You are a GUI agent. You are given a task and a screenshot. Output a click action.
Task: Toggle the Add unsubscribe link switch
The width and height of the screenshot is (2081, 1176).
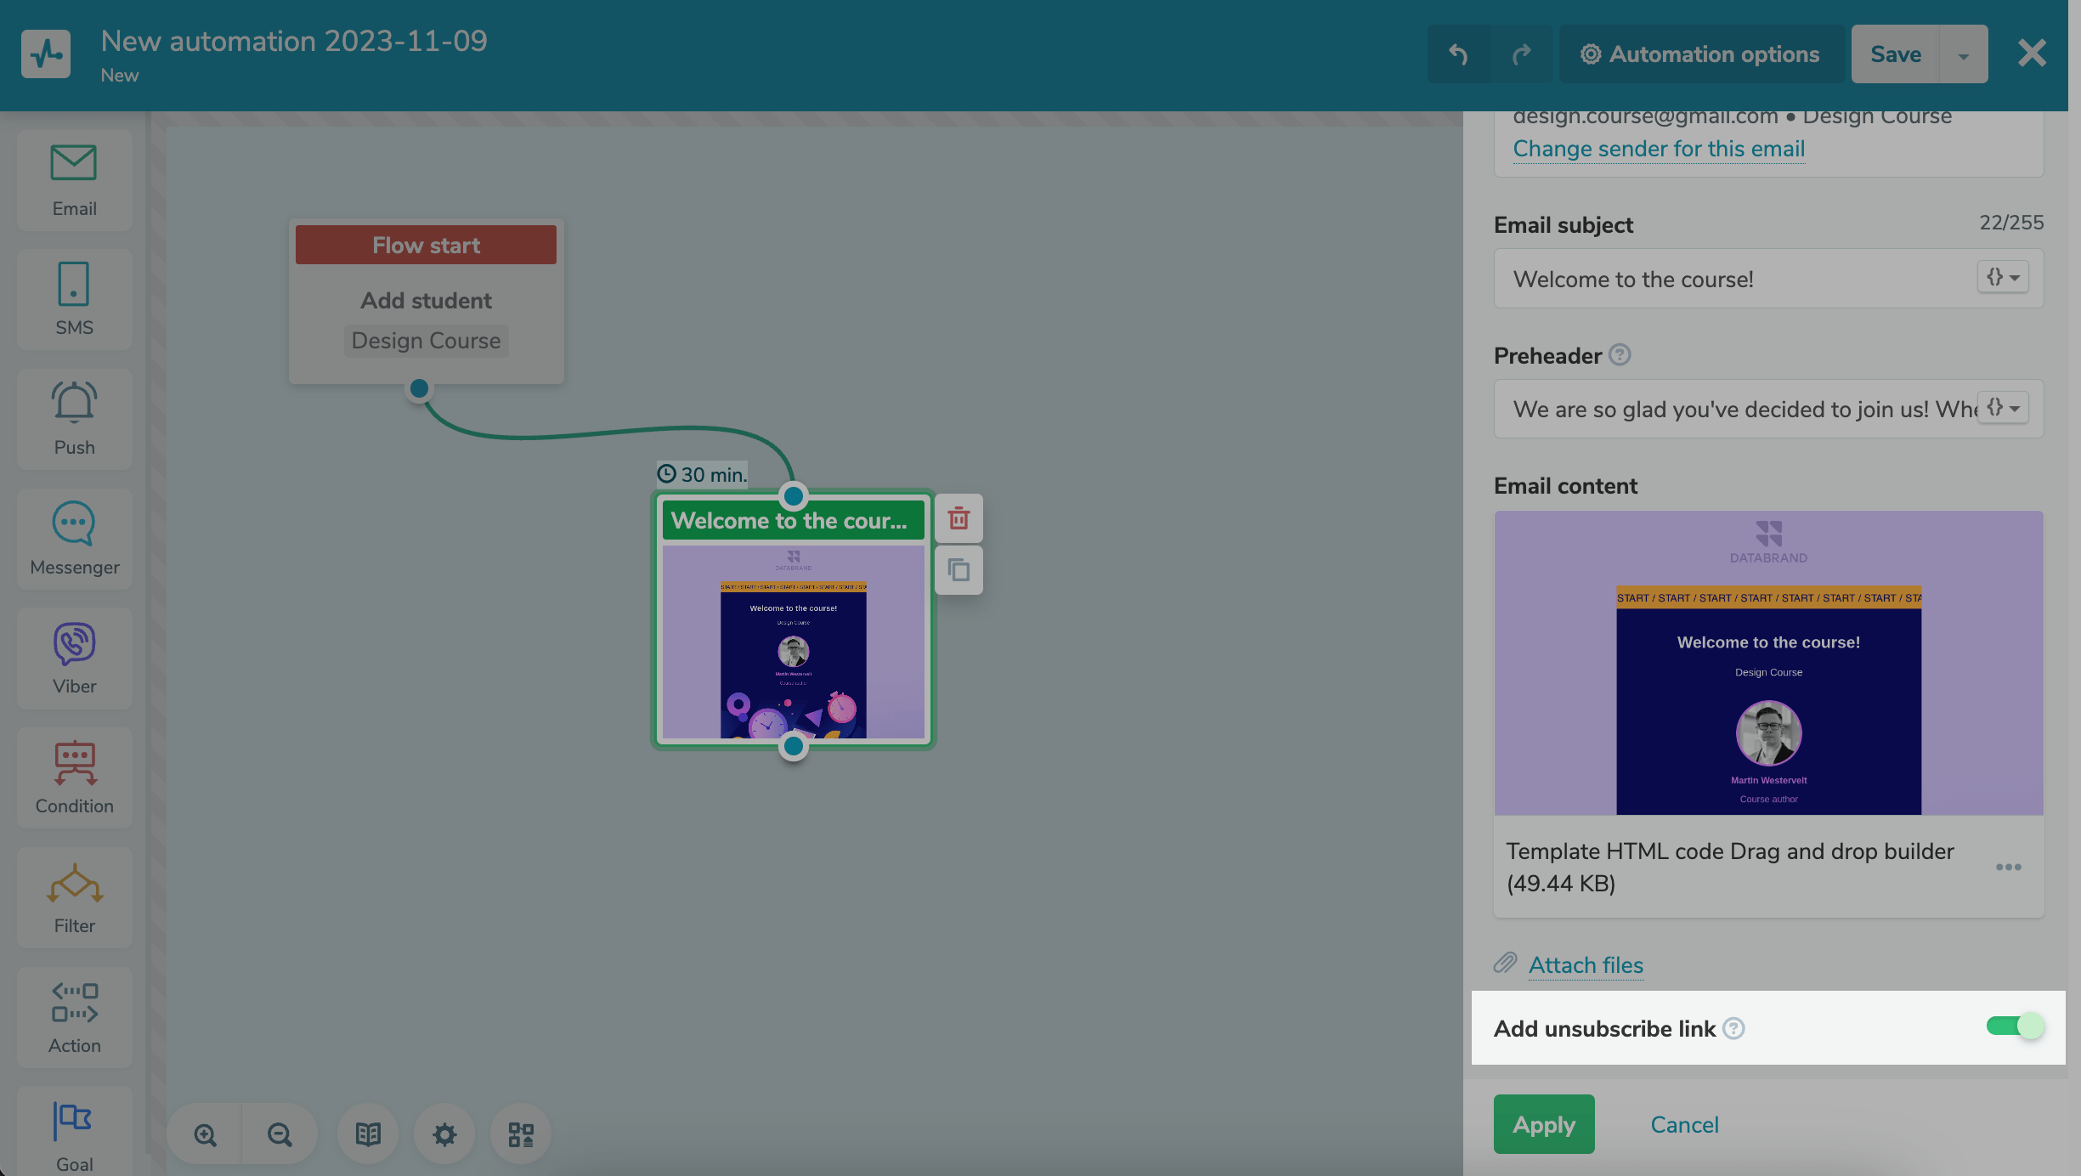(x=2014, y=1026)
